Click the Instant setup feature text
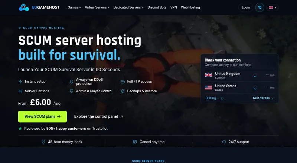The height and width of the screenshot is (163, 297). click(x=35, y=81)
